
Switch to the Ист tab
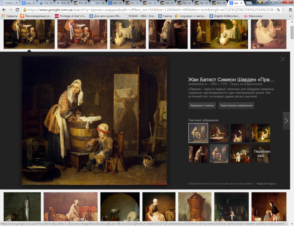132,3
